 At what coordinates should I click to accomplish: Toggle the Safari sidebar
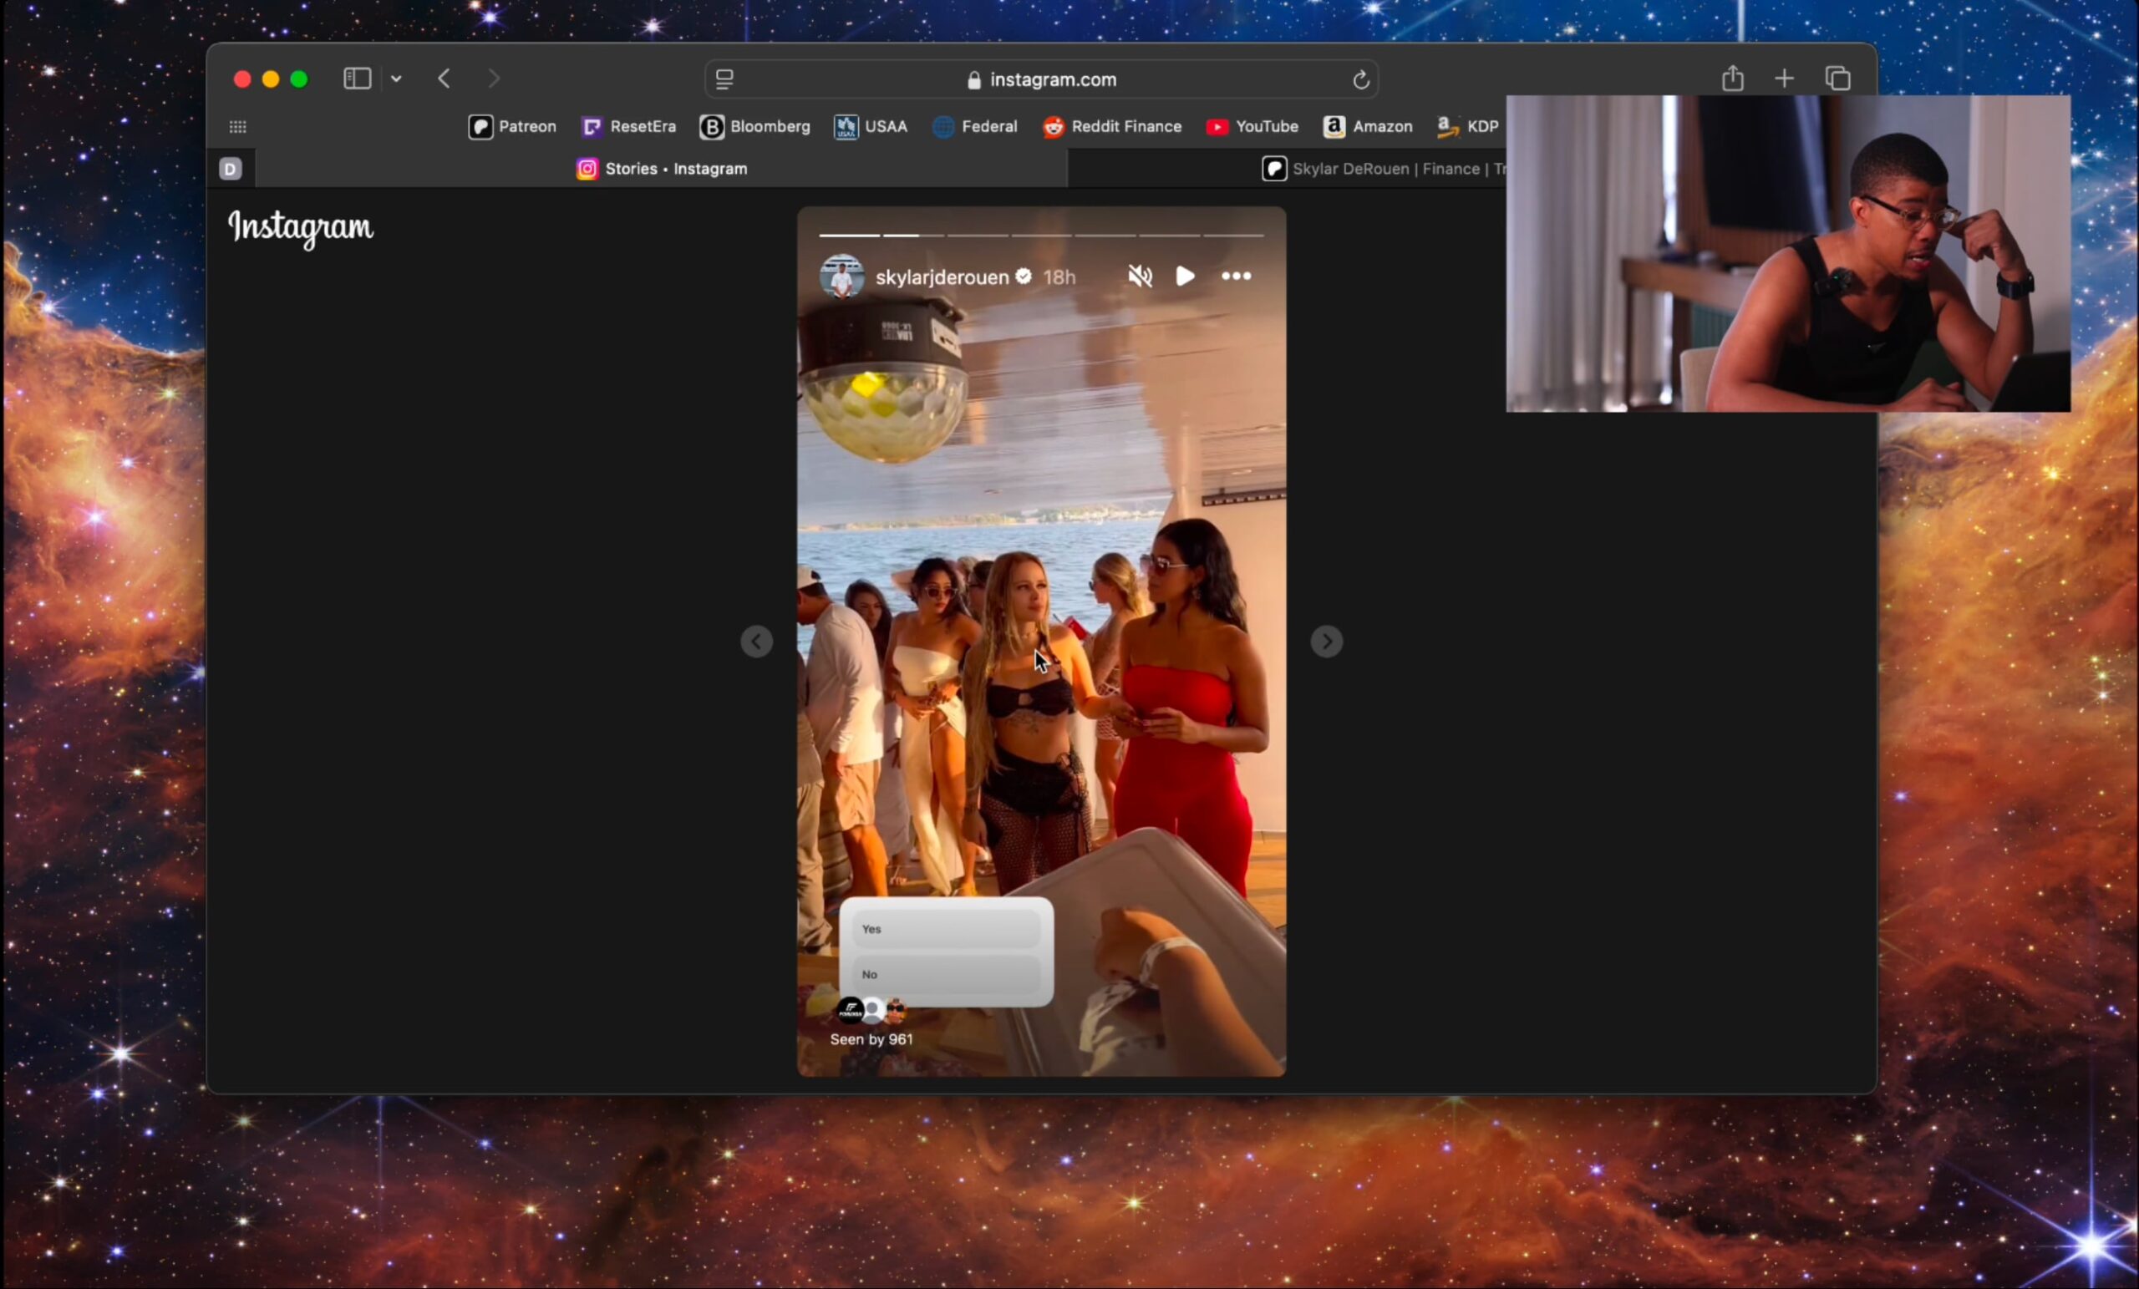click(357, 79)
